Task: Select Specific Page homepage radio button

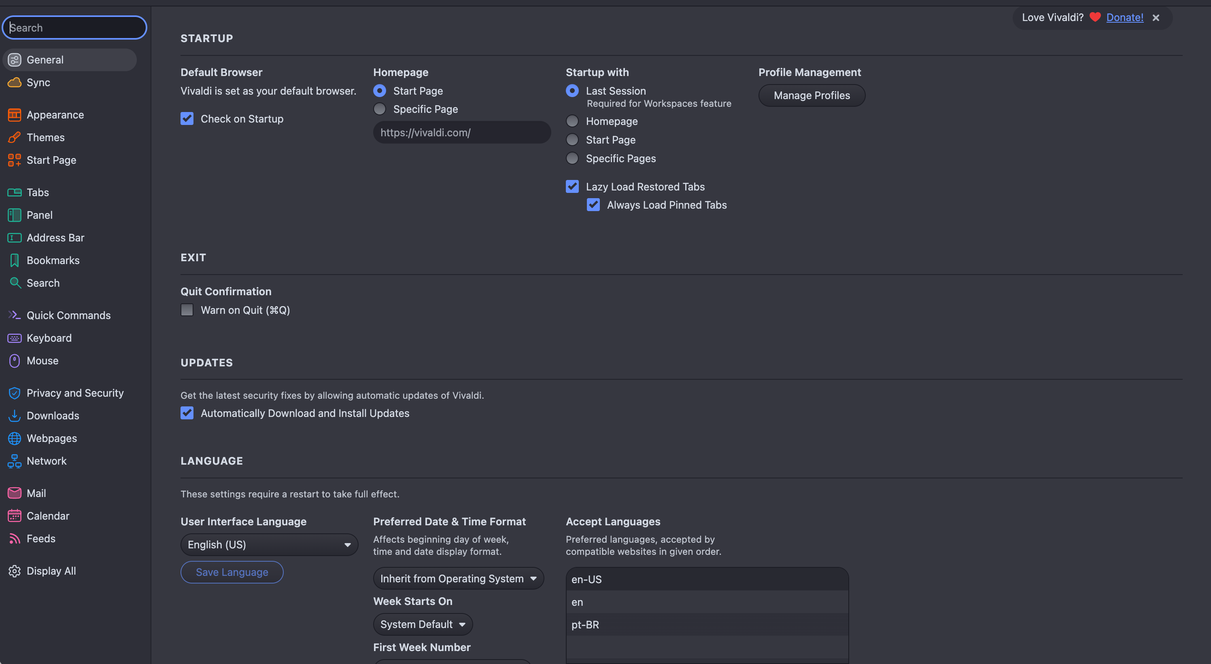Action: 379,109
